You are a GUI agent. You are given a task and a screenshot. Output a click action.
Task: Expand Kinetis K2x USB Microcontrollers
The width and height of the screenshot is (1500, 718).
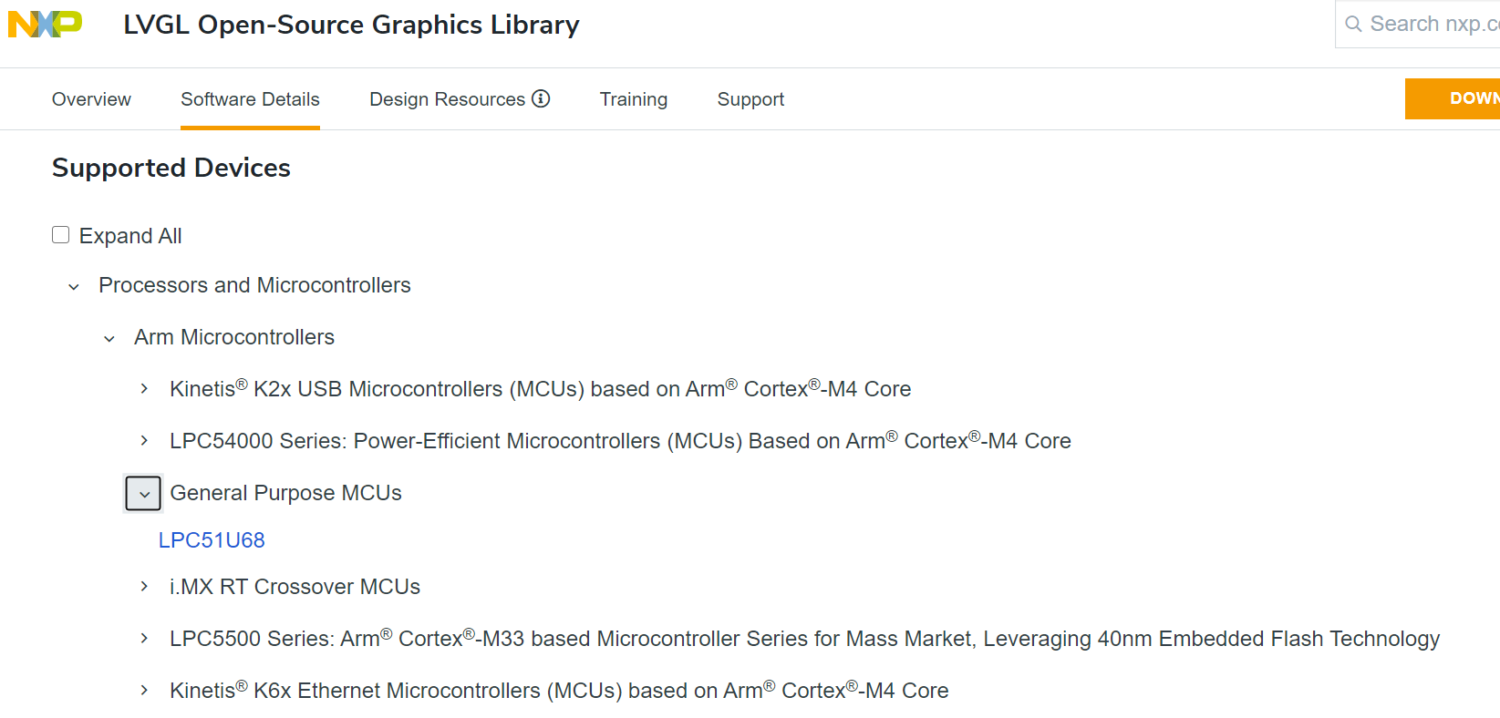click(x=144, y=389)
